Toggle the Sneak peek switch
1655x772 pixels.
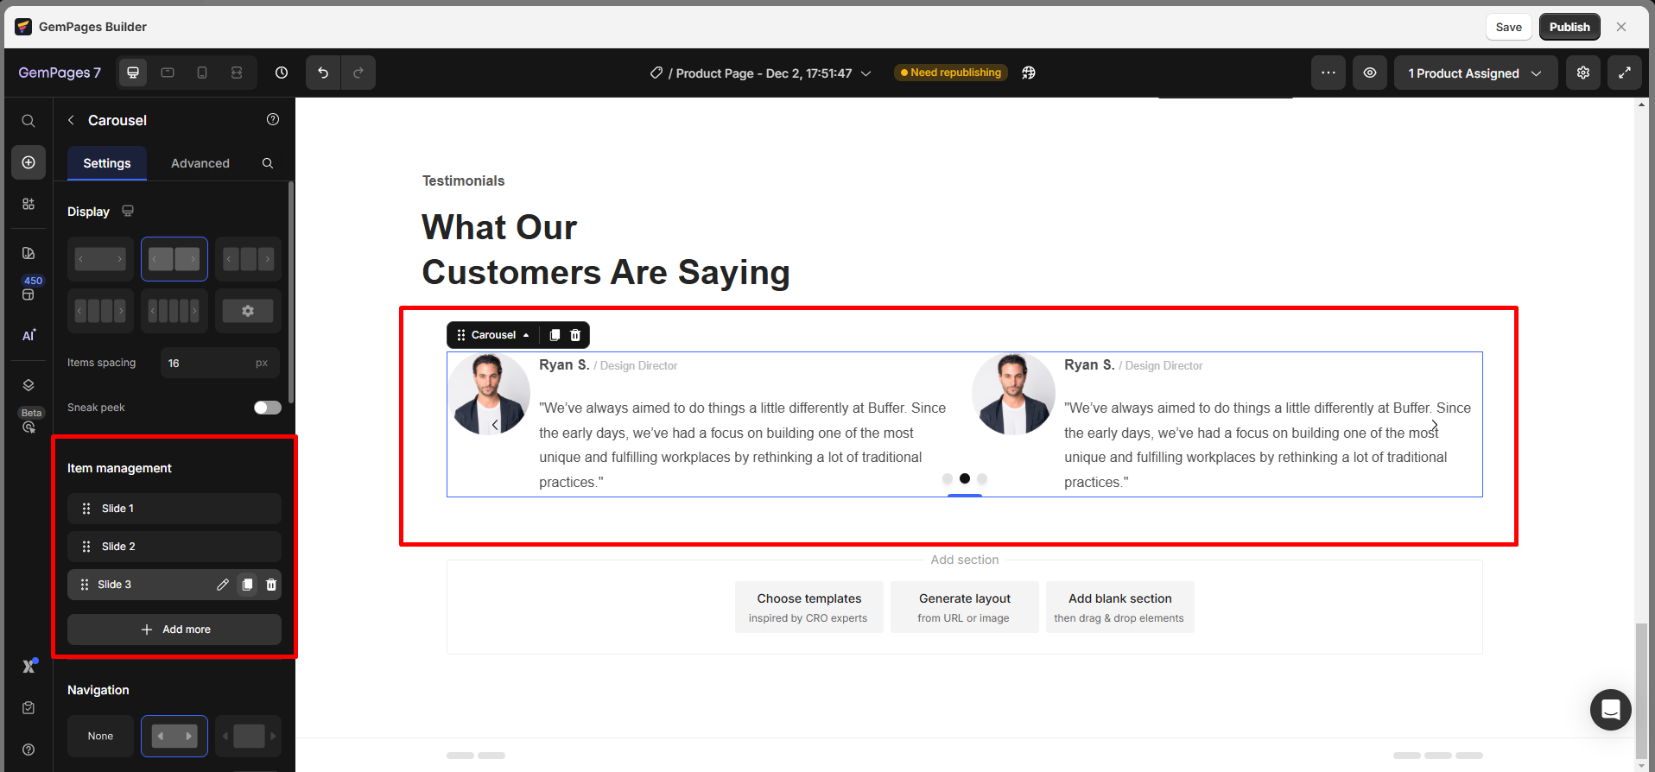click(267, 408)
